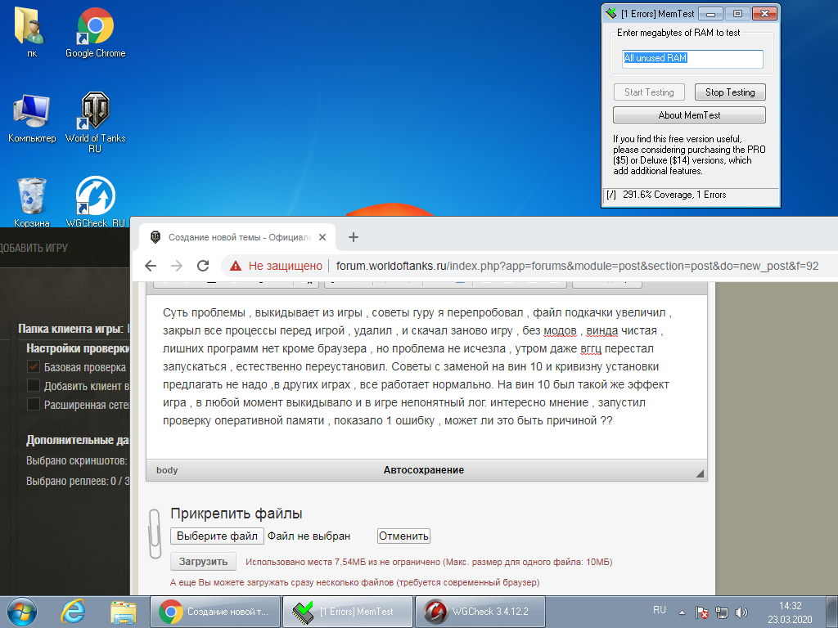Toggle the Базовая проверка checkbox
This screenshot has height=628, width=838.
point(34,367)
